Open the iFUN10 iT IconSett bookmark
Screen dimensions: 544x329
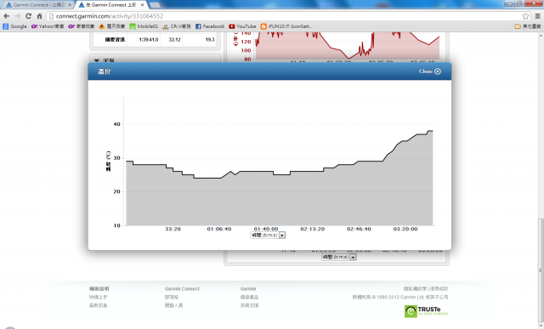click(x=286, y=26)
